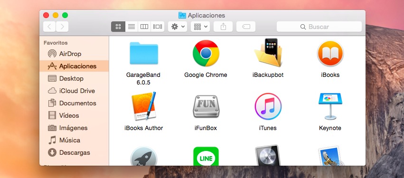
Task: Open the Action gear dropdown menu
Action: coord(178,27)
